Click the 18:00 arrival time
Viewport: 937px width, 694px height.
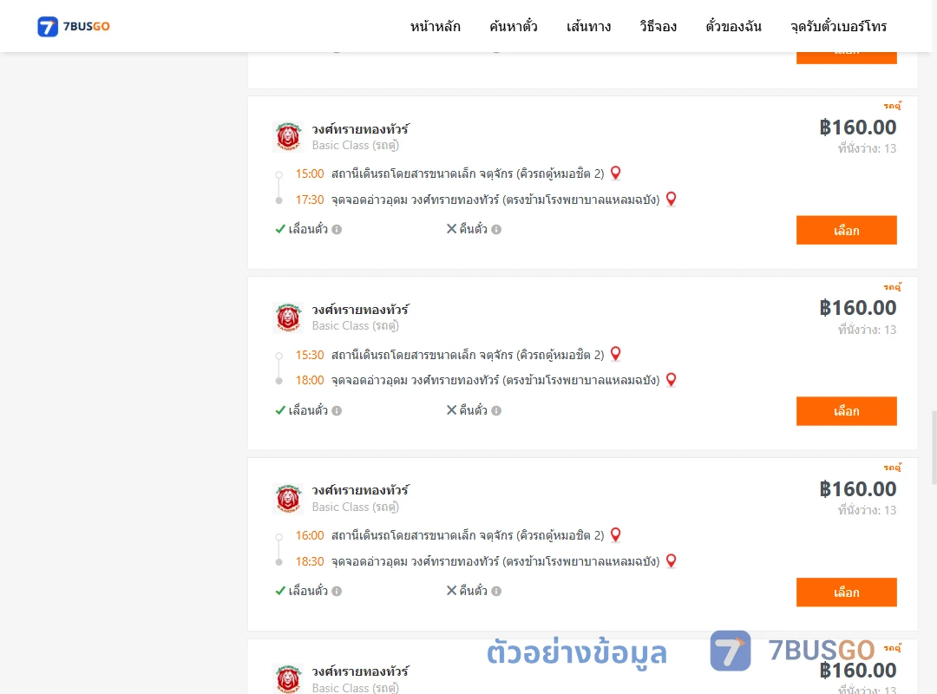(310, 380)
